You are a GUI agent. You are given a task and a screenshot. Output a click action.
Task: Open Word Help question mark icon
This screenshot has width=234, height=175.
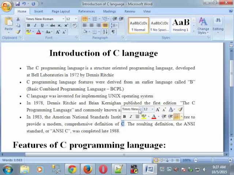pos(231,11)
